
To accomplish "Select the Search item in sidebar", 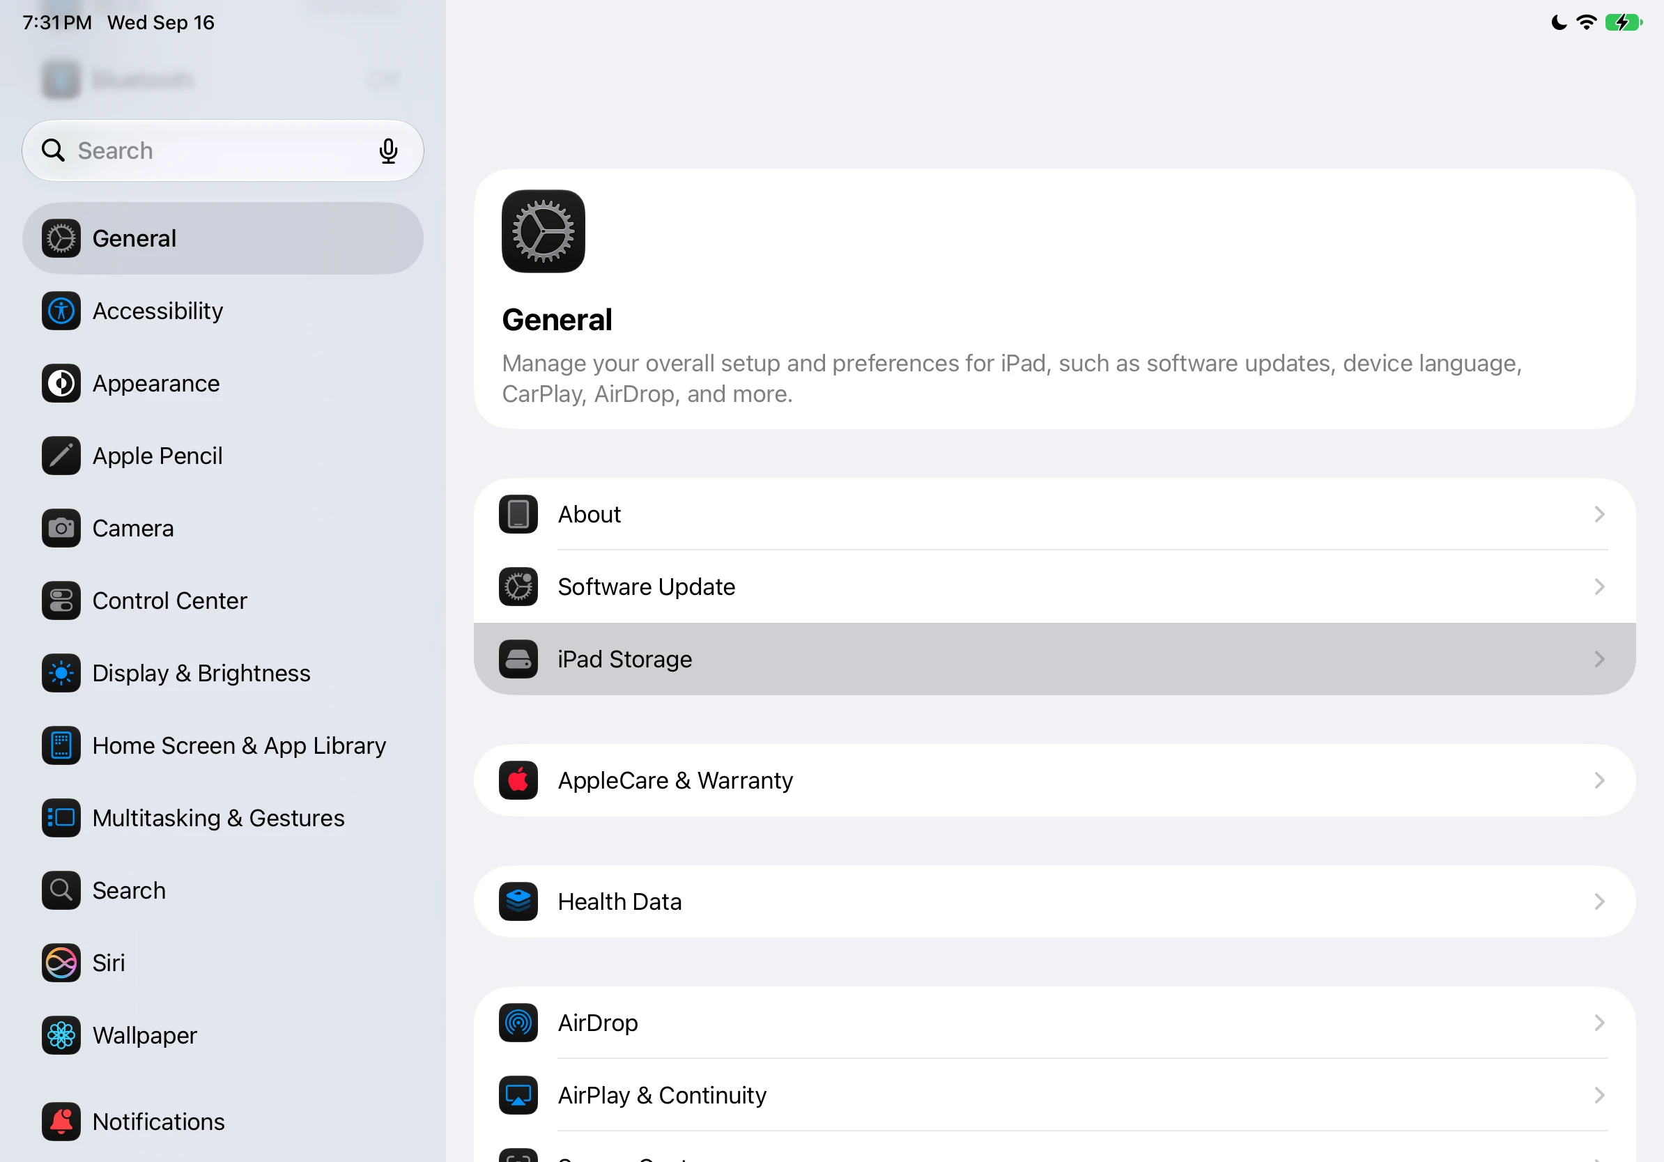I will pos(222,890).
